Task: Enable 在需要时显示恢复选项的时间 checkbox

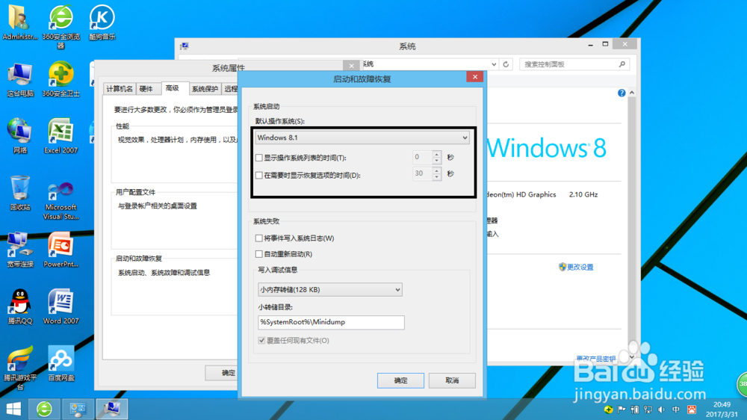Action: [x=258, y=176]
